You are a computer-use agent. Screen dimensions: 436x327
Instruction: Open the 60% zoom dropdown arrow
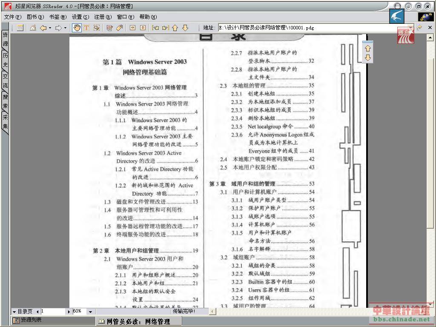(90, 312)
